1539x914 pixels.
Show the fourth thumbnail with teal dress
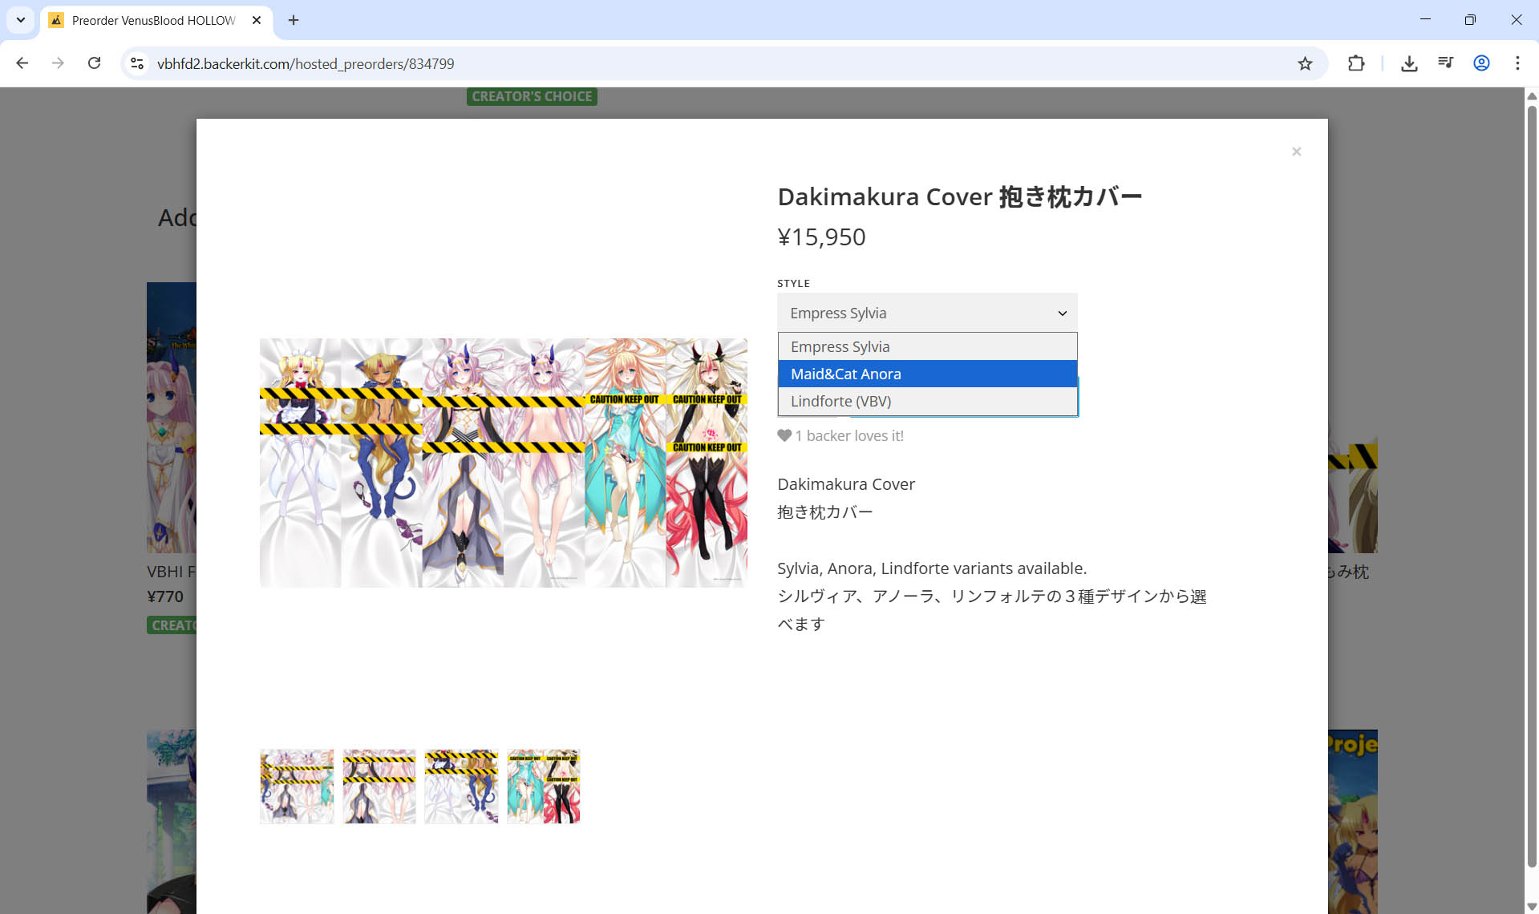click(x=543, y=786)
